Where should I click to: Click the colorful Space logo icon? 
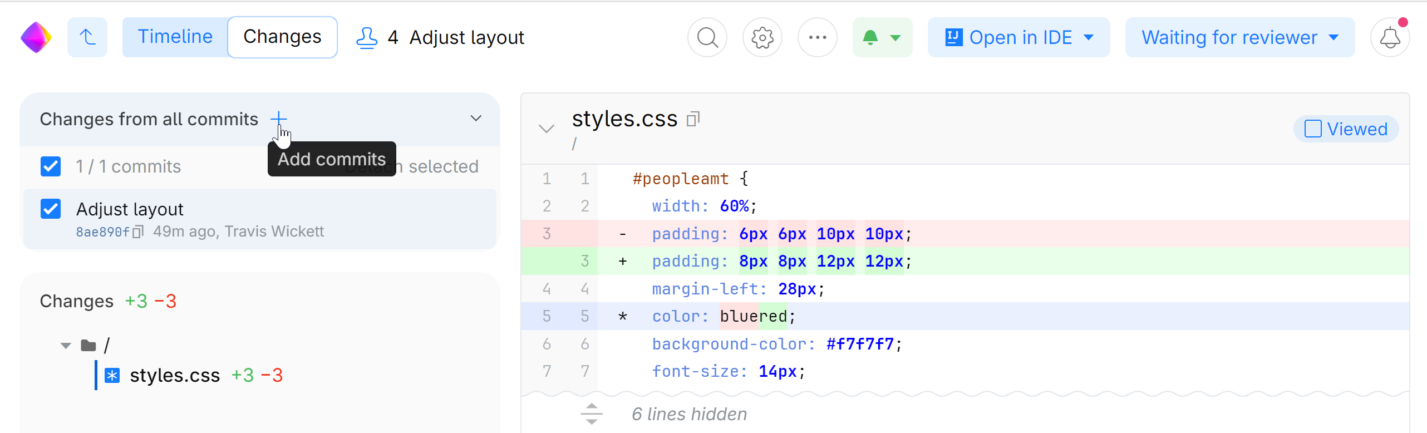coord(36,37)
